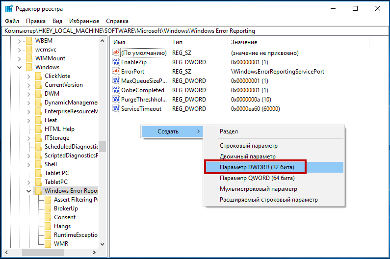Click the Registry Editor app icon in title bar
This screenshot has height=259, width=390.
tap(9, 9)
